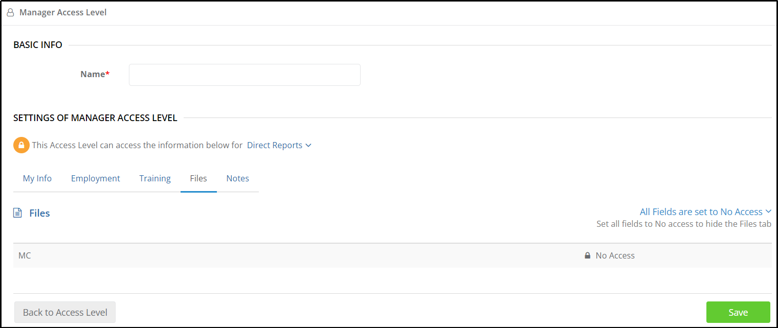Click the Files document icon
Image resolution: width=778 pixels, height=328 pixels.
[17, 213]
